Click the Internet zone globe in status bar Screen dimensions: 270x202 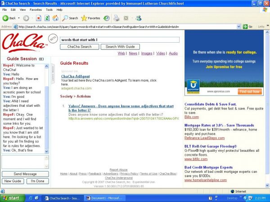[x=232, y=191]
